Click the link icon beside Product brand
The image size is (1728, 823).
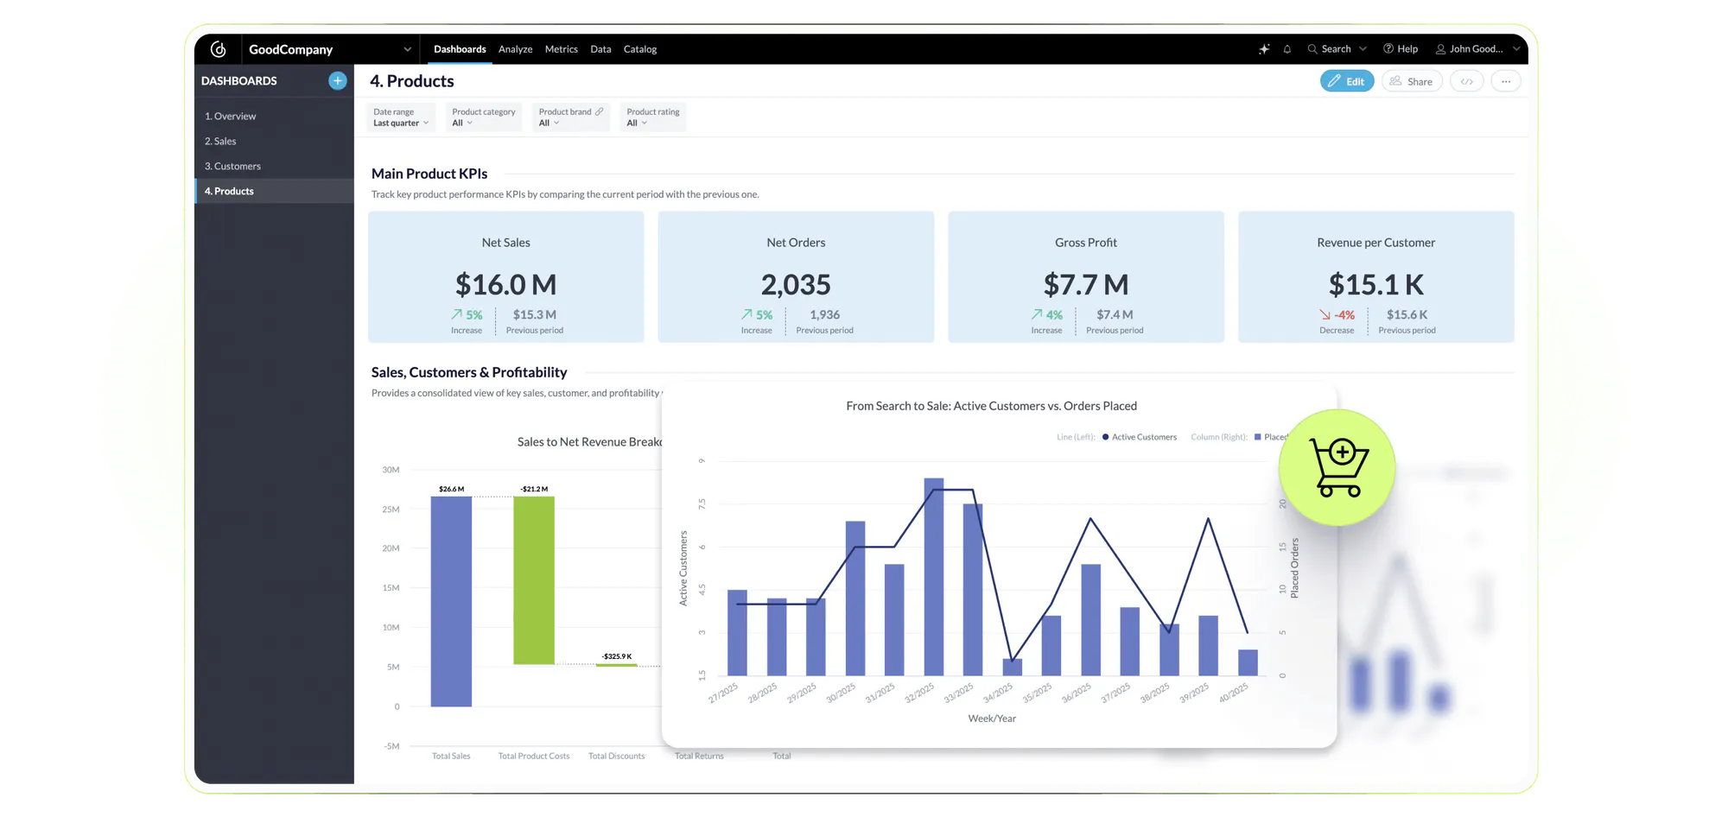click(599, 111)
